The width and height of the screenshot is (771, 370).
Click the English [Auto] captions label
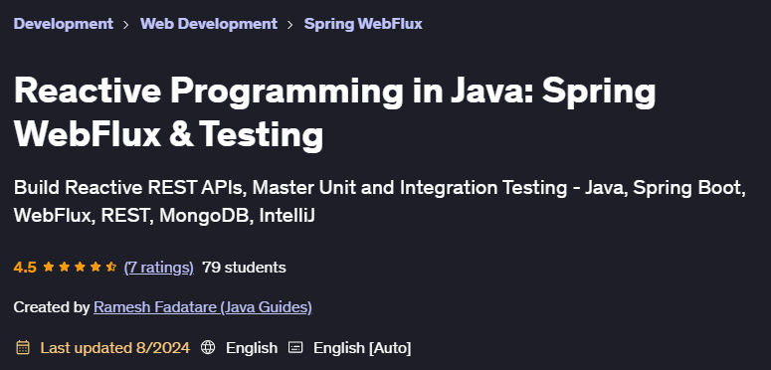pos(362,348)
